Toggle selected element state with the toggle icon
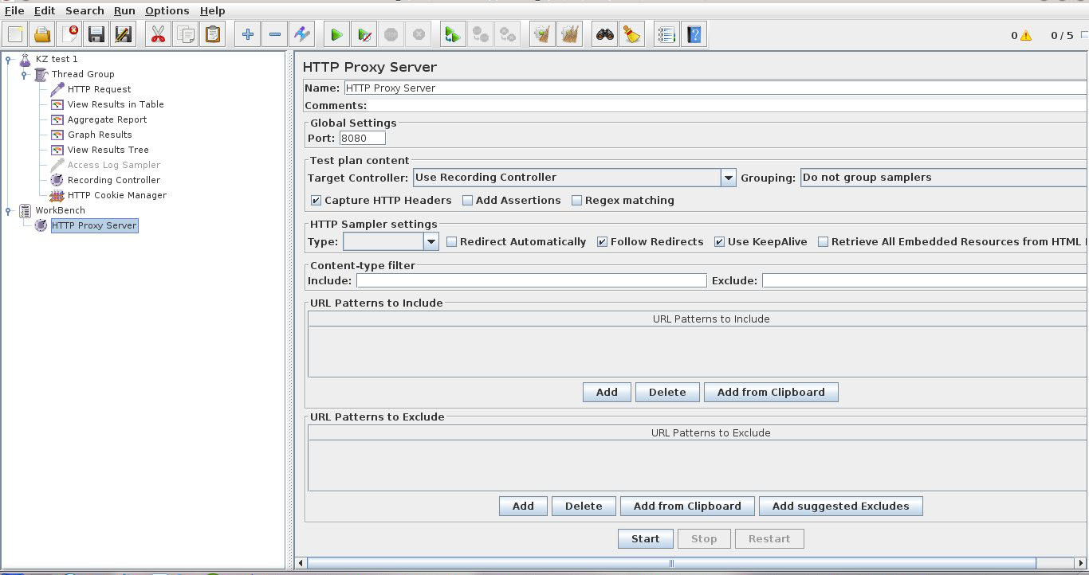Viewport: 1089px width, 575px height. [301, 34]
